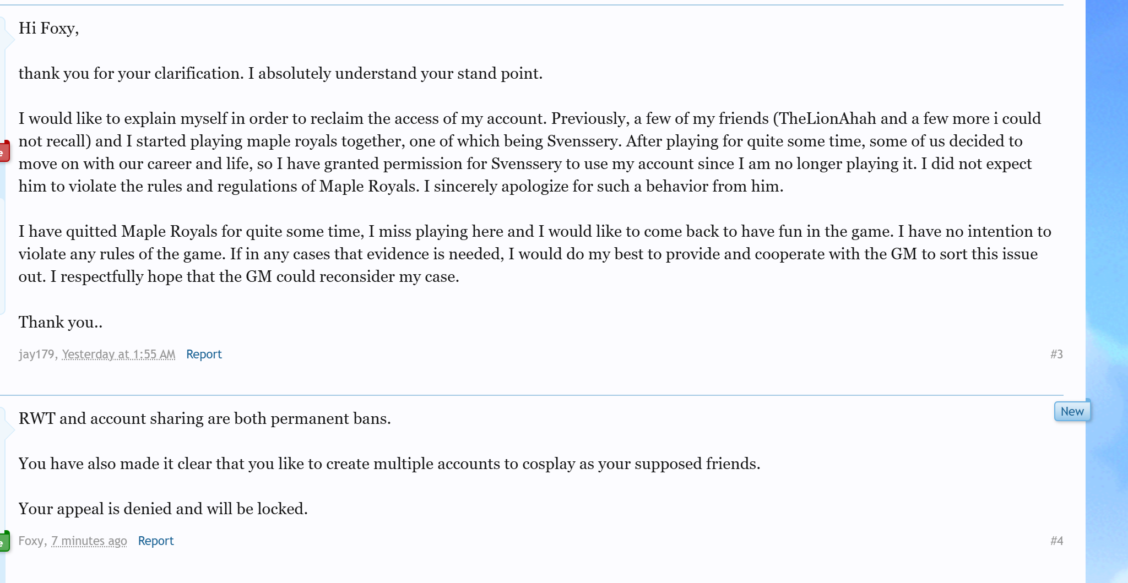Screen dimensions: 1128x583
Task: Click the 'Hi Foxy,' greeting line
Action: tap(48, 28)
